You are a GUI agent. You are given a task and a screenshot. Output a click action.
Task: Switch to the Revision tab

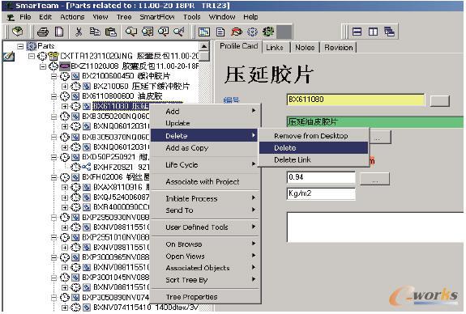(x=339, y=48)
